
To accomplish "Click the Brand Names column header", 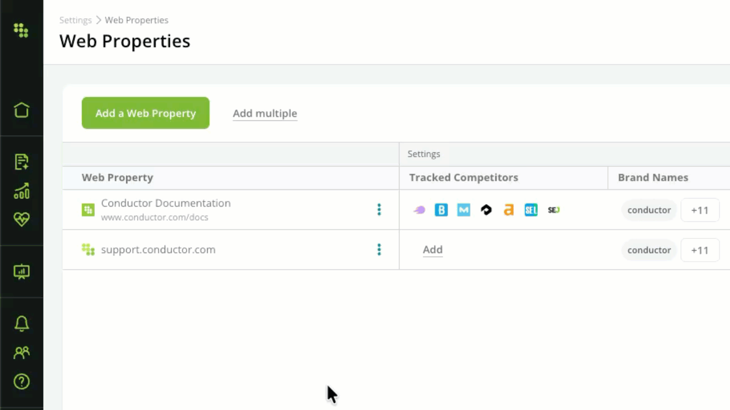I will click(653, 178).
